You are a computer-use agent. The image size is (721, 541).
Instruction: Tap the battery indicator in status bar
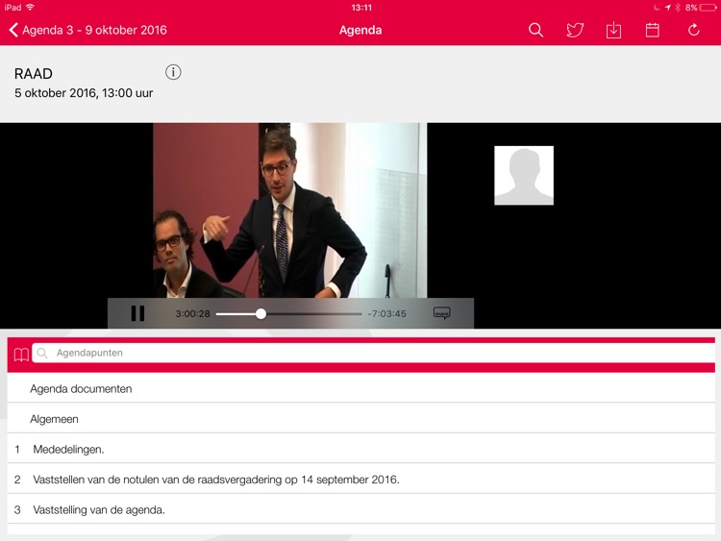coord(708,8)
